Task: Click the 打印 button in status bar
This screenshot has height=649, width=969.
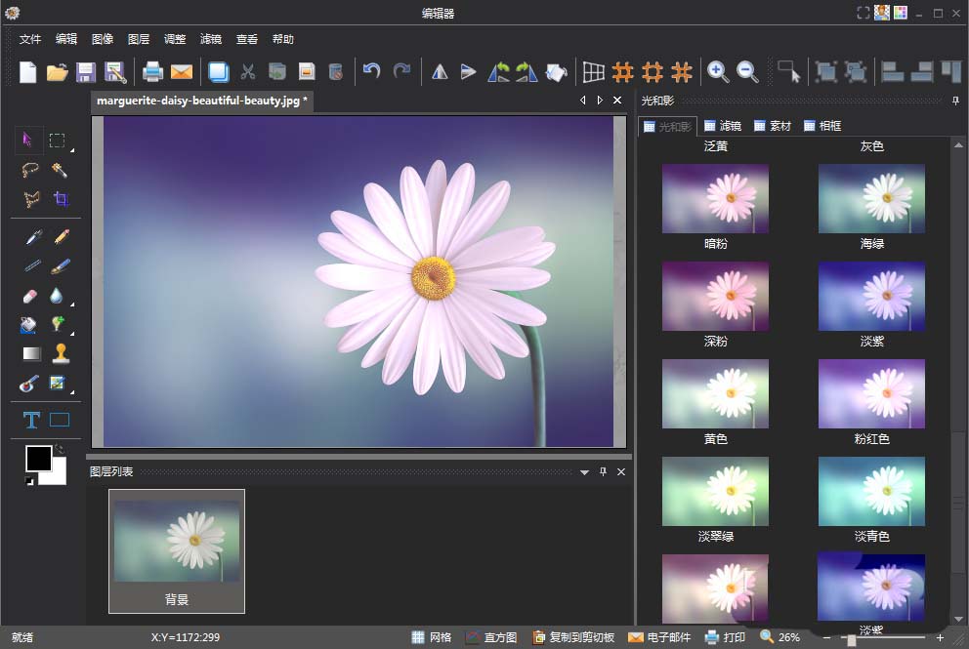Action: click(x=725, y=637)
